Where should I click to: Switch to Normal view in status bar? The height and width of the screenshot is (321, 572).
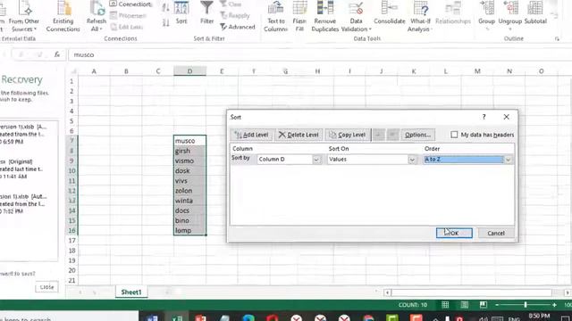pyautogui.click(x=445, y=305)
